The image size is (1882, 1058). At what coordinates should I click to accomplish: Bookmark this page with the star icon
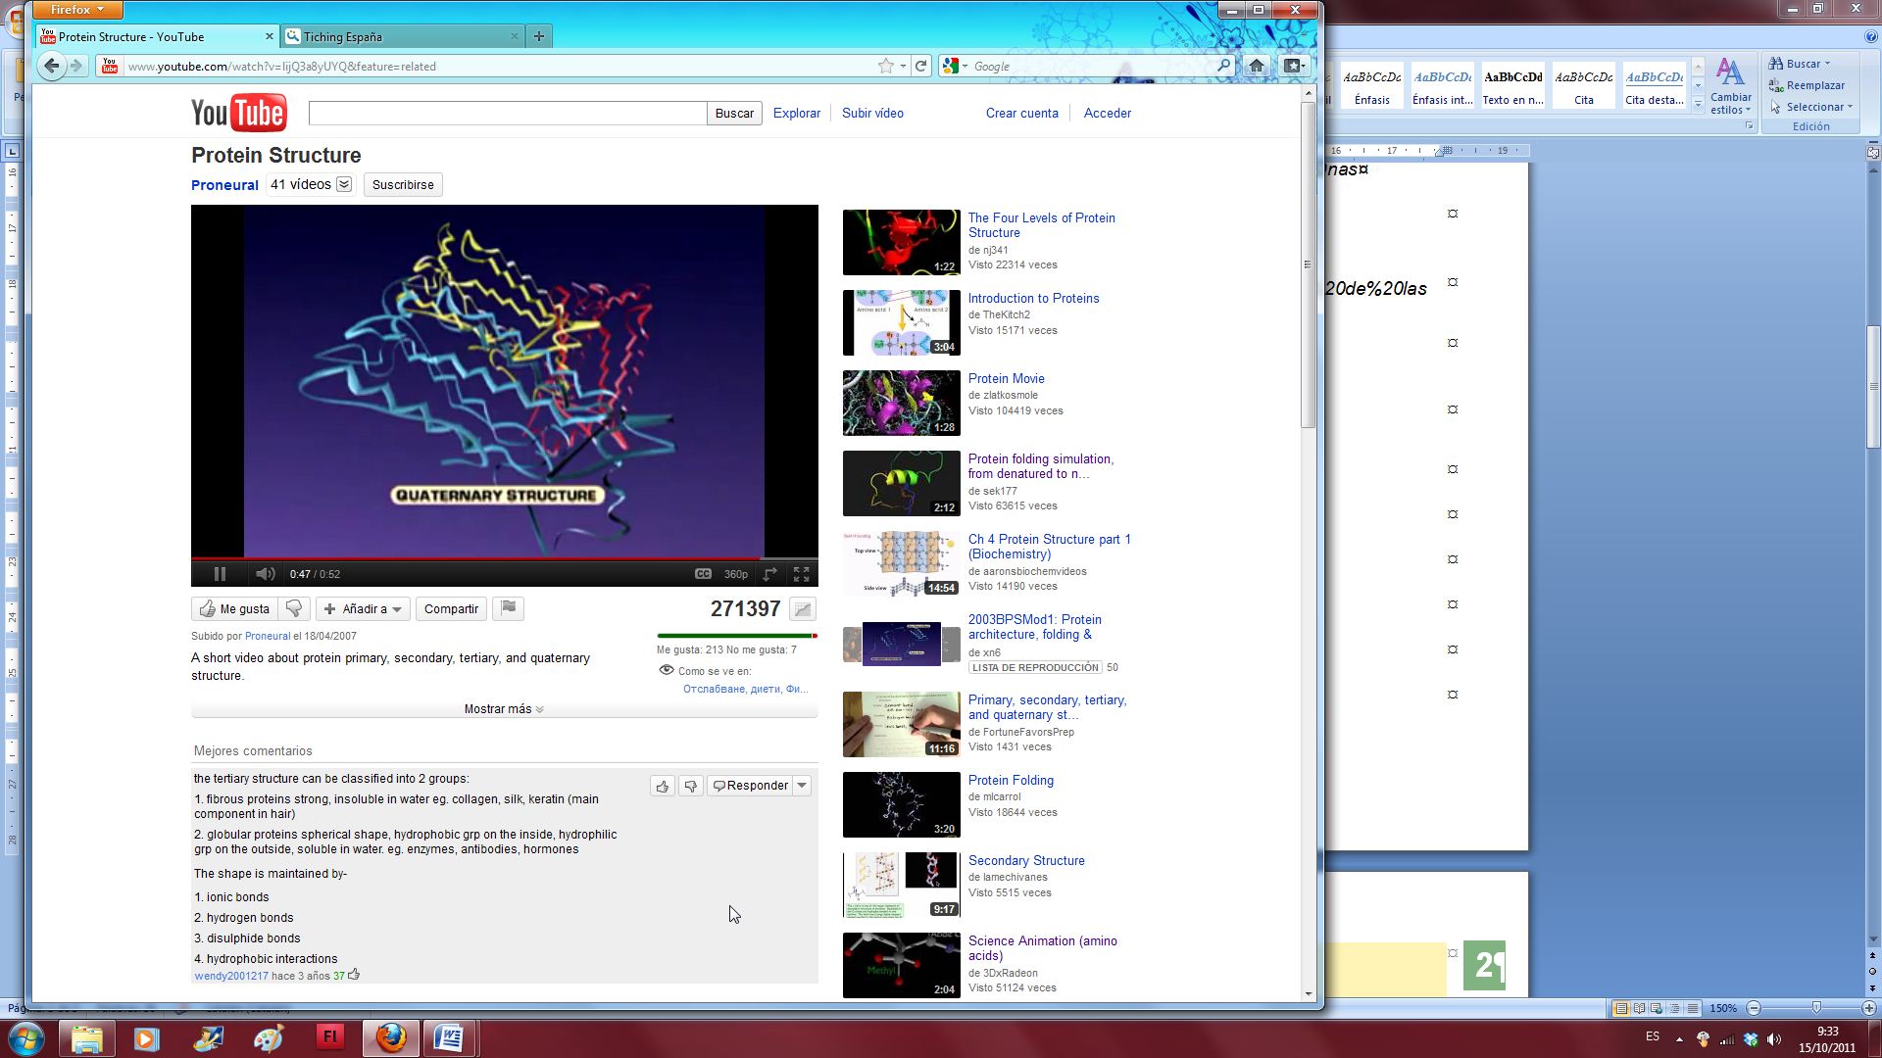[886, 67]
